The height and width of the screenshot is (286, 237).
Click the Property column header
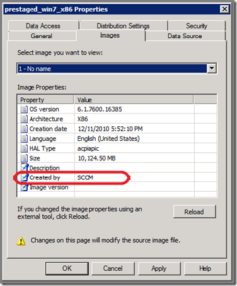pos(46,100)
